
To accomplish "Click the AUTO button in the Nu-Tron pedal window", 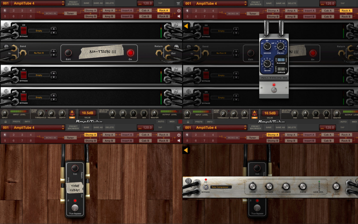I will [x=343, y=122].
